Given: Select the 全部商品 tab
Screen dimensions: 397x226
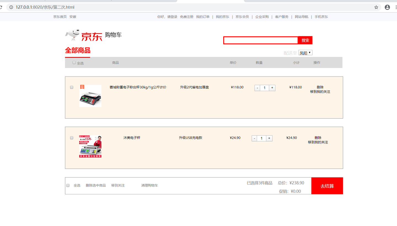Looking at the screenshot, I should (x=77, y=51).
